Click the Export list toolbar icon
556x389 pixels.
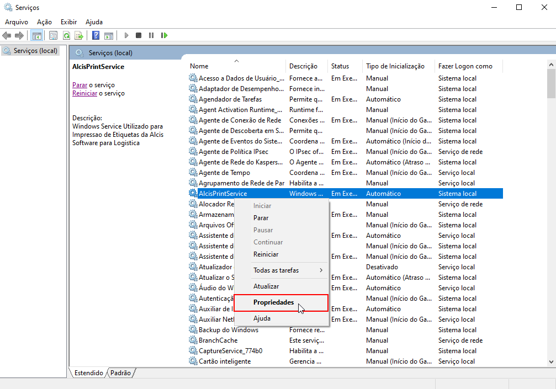click(79, 35)
